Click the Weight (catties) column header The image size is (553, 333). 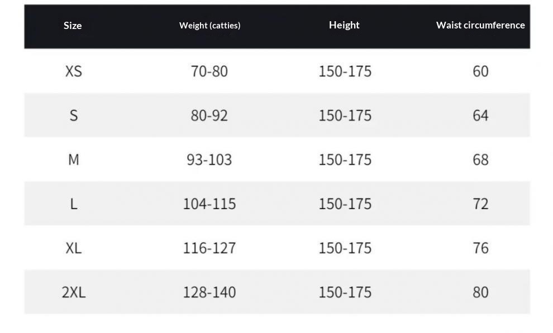209,26
